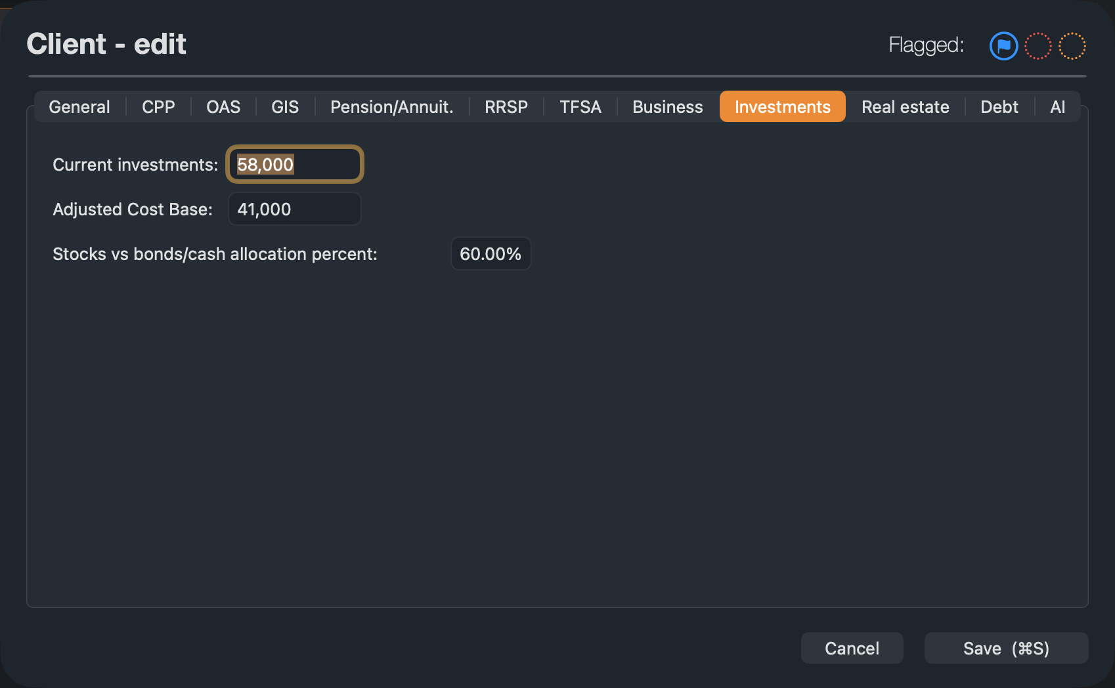Click the 'Client - edit' heading
Image resolution: width=1115 pixels, height=688 pixels.
[106, 44]
